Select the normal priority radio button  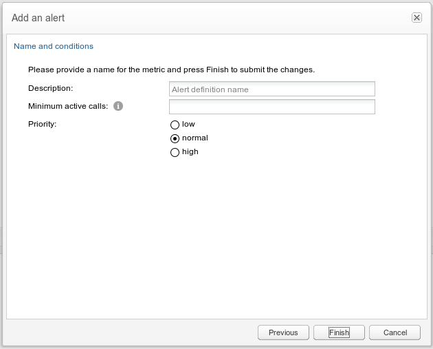175,138
